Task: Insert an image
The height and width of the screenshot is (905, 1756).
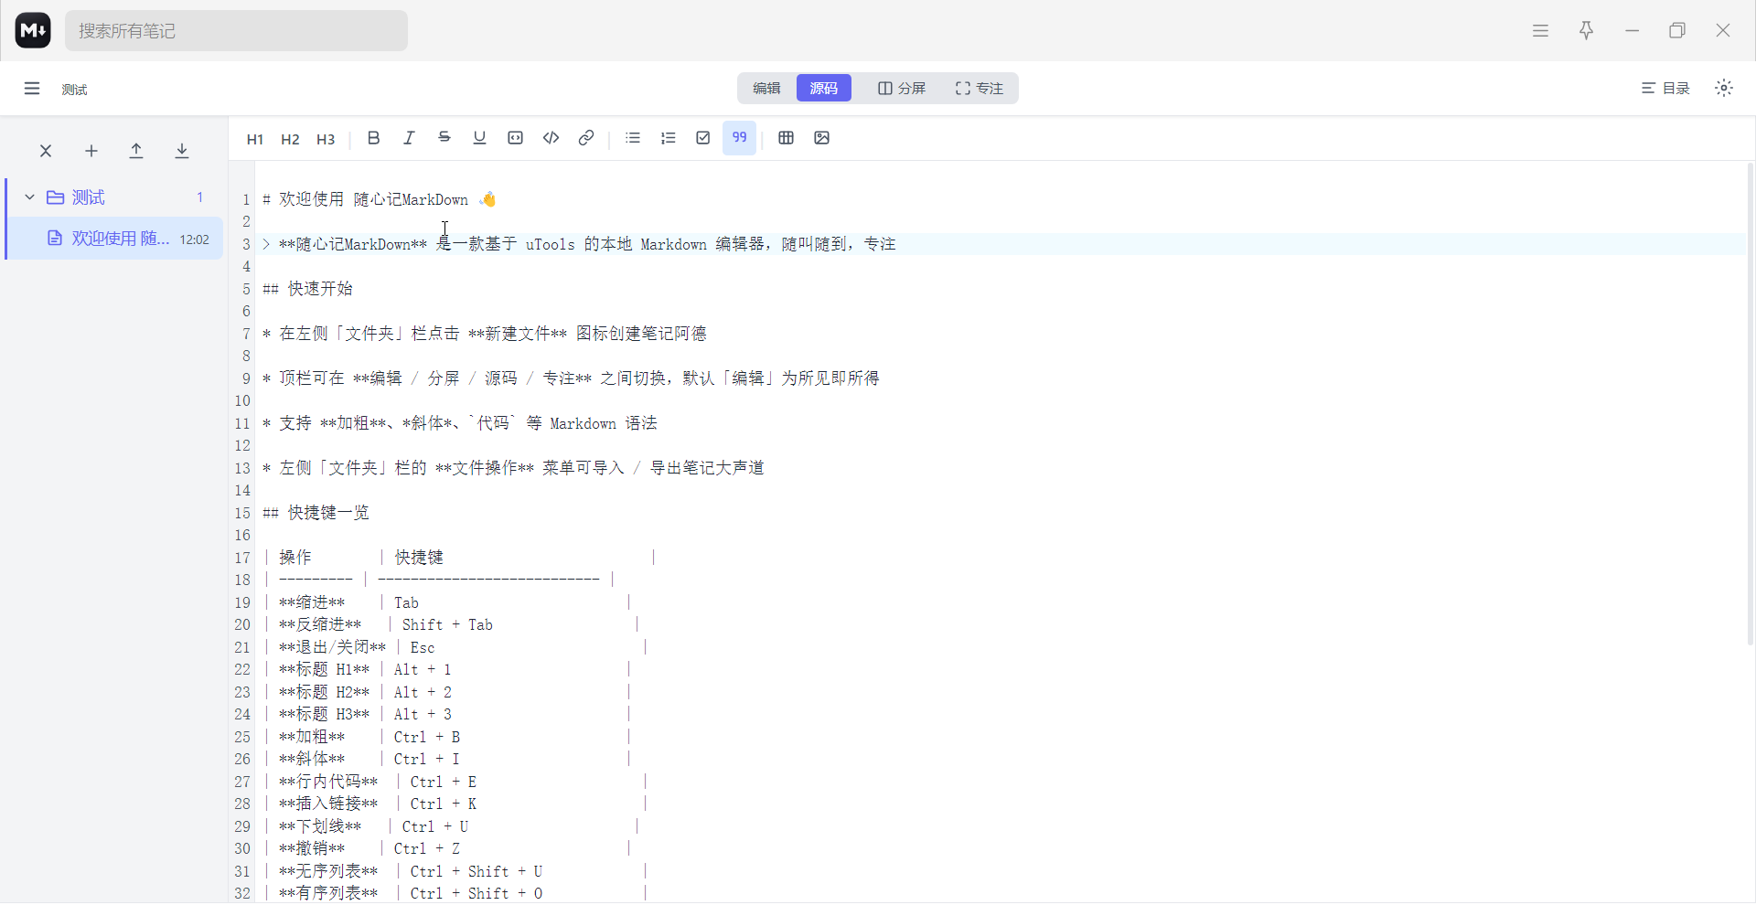Action: [821, 138]
